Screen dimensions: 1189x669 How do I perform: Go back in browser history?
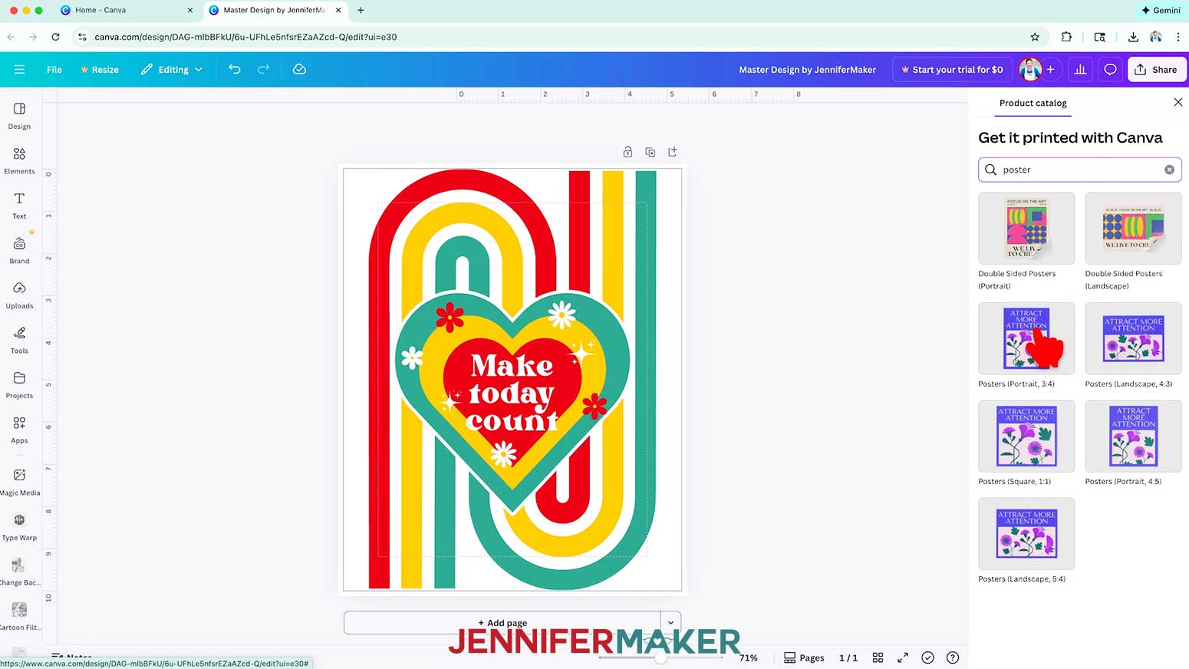(11, 37)
